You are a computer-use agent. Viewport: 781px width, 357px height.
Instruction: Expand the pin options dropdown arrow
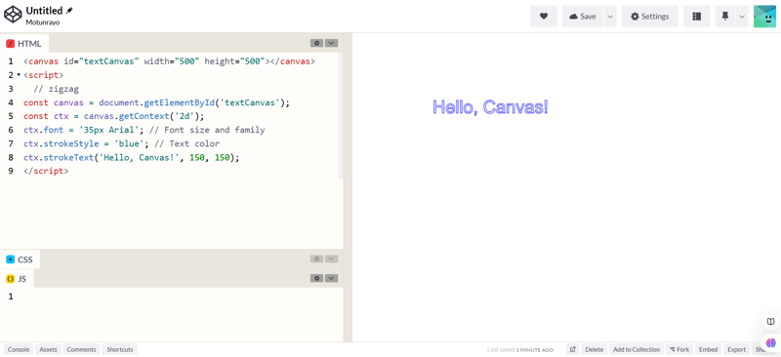click(x=742, y=17)
